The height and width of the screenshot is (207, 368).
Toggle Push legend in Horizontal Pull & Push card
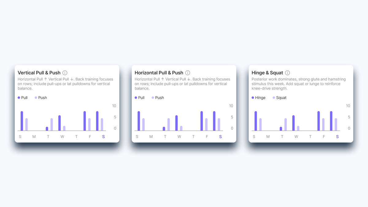158,98
